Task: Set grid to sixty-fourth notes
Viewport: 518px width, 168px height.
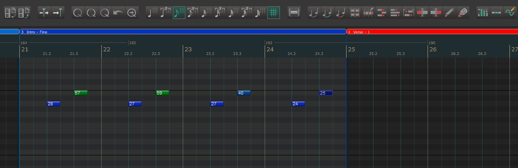Action: pos(260,13)
